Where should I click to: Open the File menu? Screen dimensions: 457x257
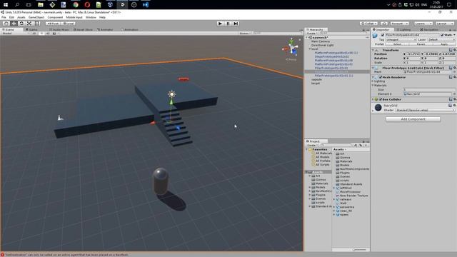coord(4,17)
